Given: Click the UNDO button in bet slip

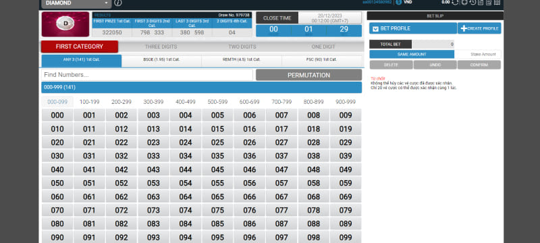Looking at the screenshot, I should [x=435, y=65].
